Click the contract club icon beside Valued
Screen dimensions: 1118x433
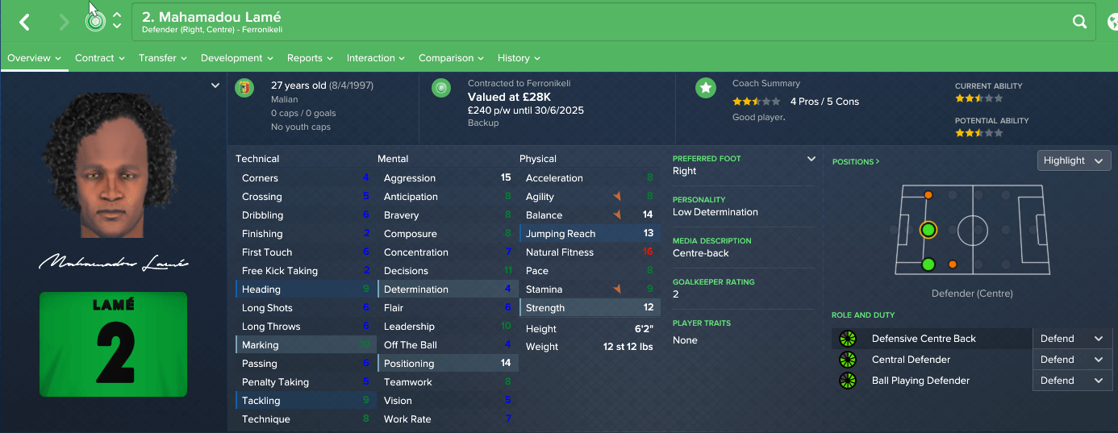coord(440,88)
